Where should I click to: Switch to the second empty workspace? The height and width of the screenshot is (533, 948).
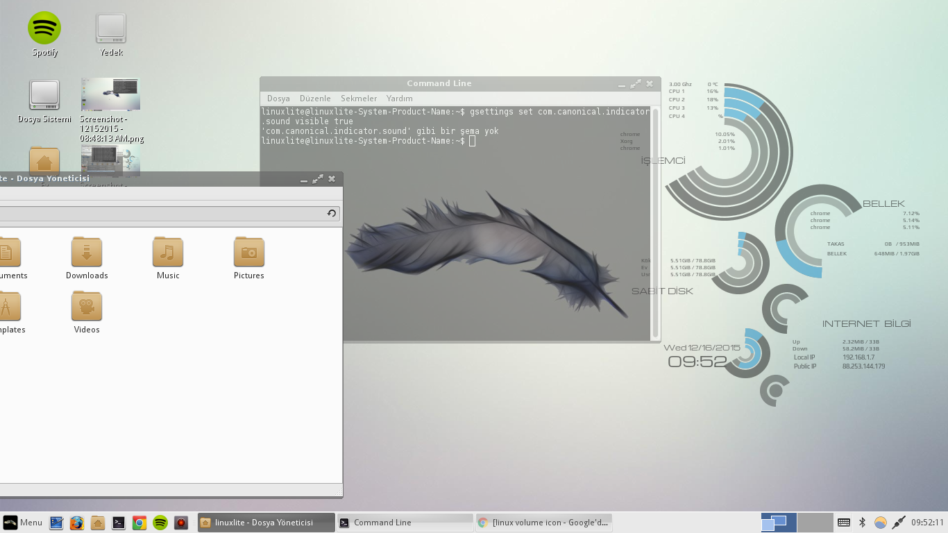(815, 523)
